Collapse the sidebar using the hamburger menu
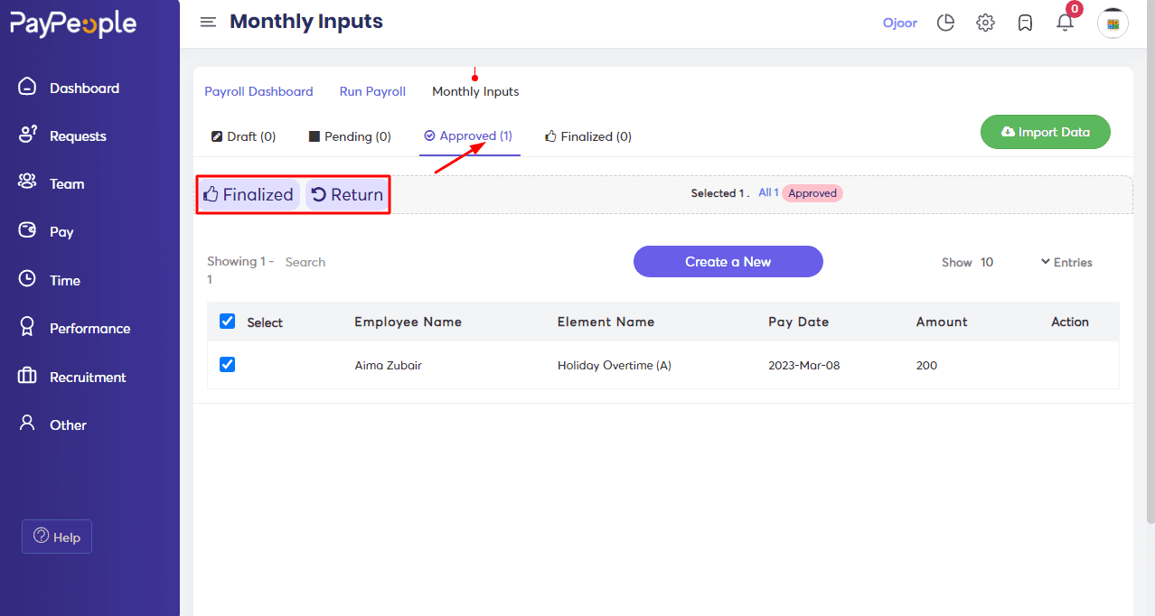 click(x=208, y=22)
